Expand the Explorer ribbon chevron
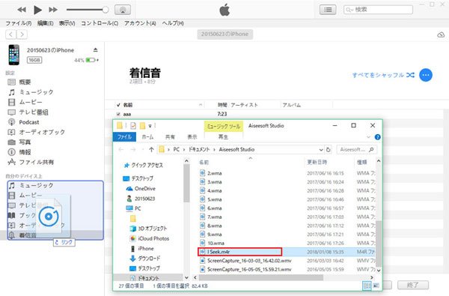The width and height of the screenshot is (449, 296). 368,137
